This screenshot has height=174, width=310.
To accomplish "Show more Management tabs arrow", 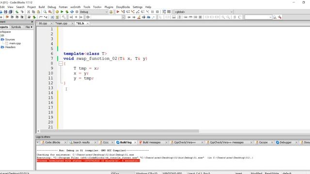I will [x=31, y=27].
